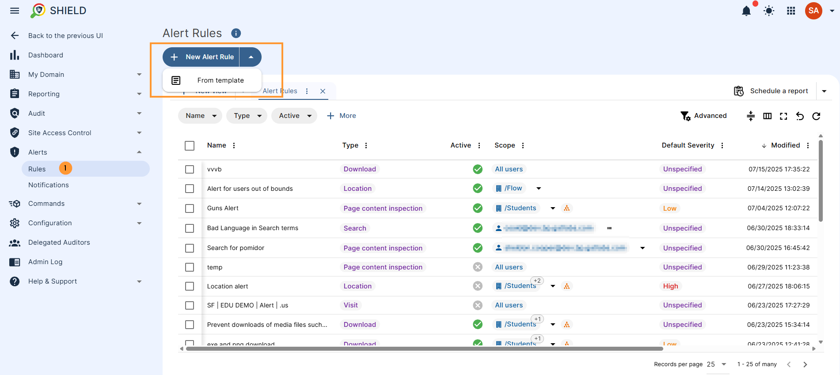Open Default Severity column options menu
This screenshot has width=840, height=375.
click(722, 145)
